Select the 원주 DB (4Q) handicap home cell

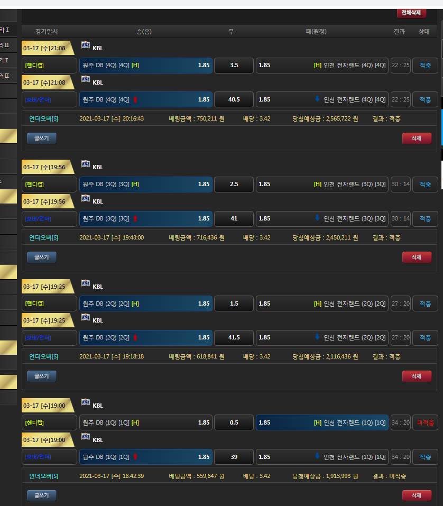coord(146,66)
